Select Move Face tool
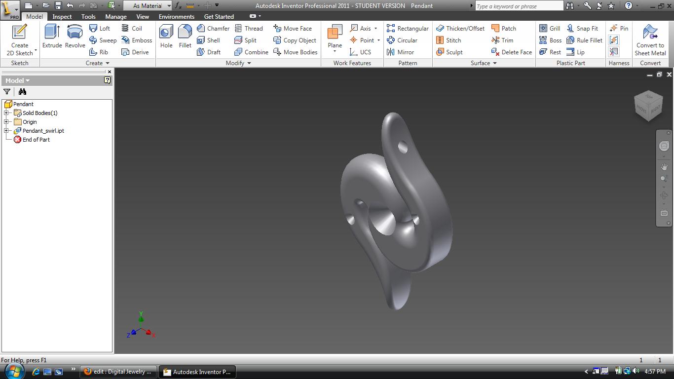The height and width of the screenshot is (379, 674). (293, 29)
